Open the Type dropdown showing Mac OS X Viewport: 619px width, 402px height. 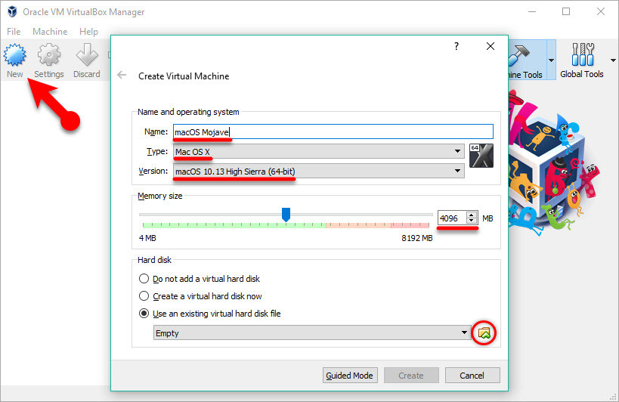tap(319, 151)
